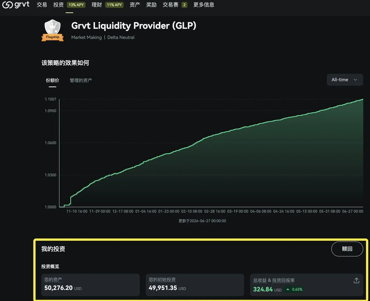Click the 324.84 USD total return value
Image resolution: width=370 pixels, height=301 pixels.
point(267,289)
